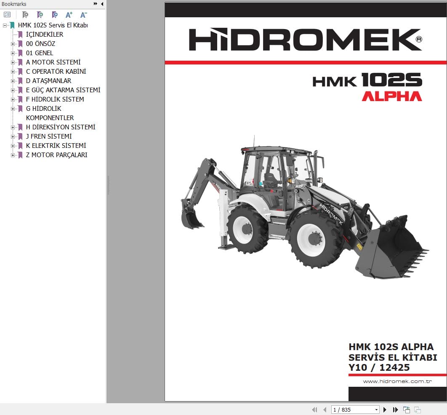Open the J FREN SİSTEMİ bookmark
Screen dimensions: 447x415
click(49, 137)
